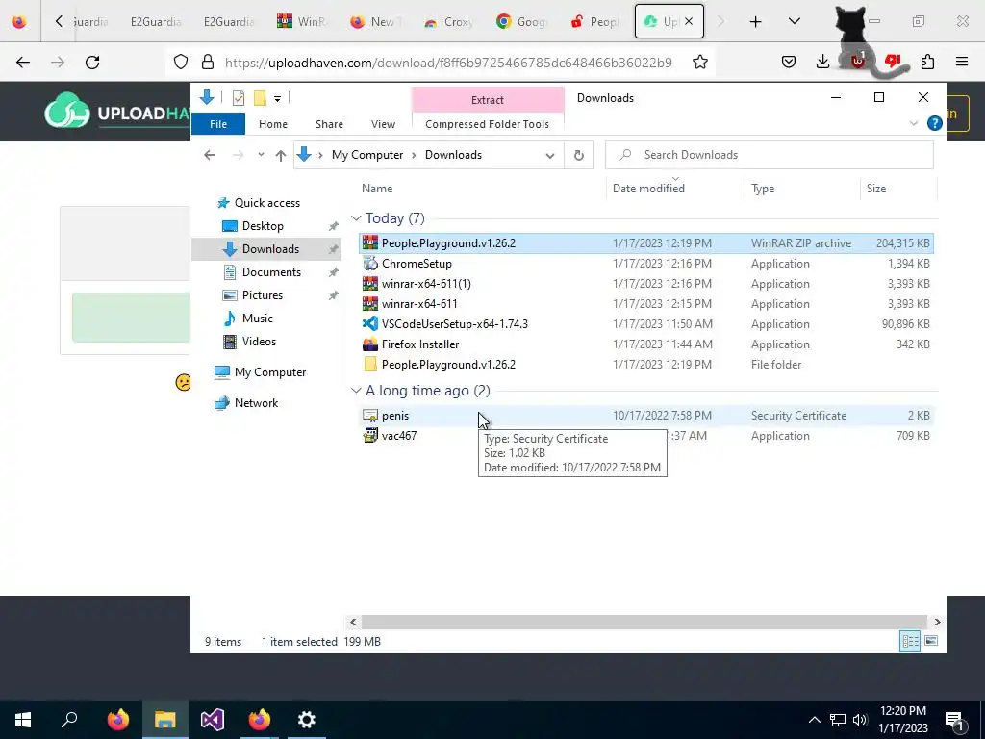
Task: Open a new Firefox tab with plus button
Action: point(756,22)
